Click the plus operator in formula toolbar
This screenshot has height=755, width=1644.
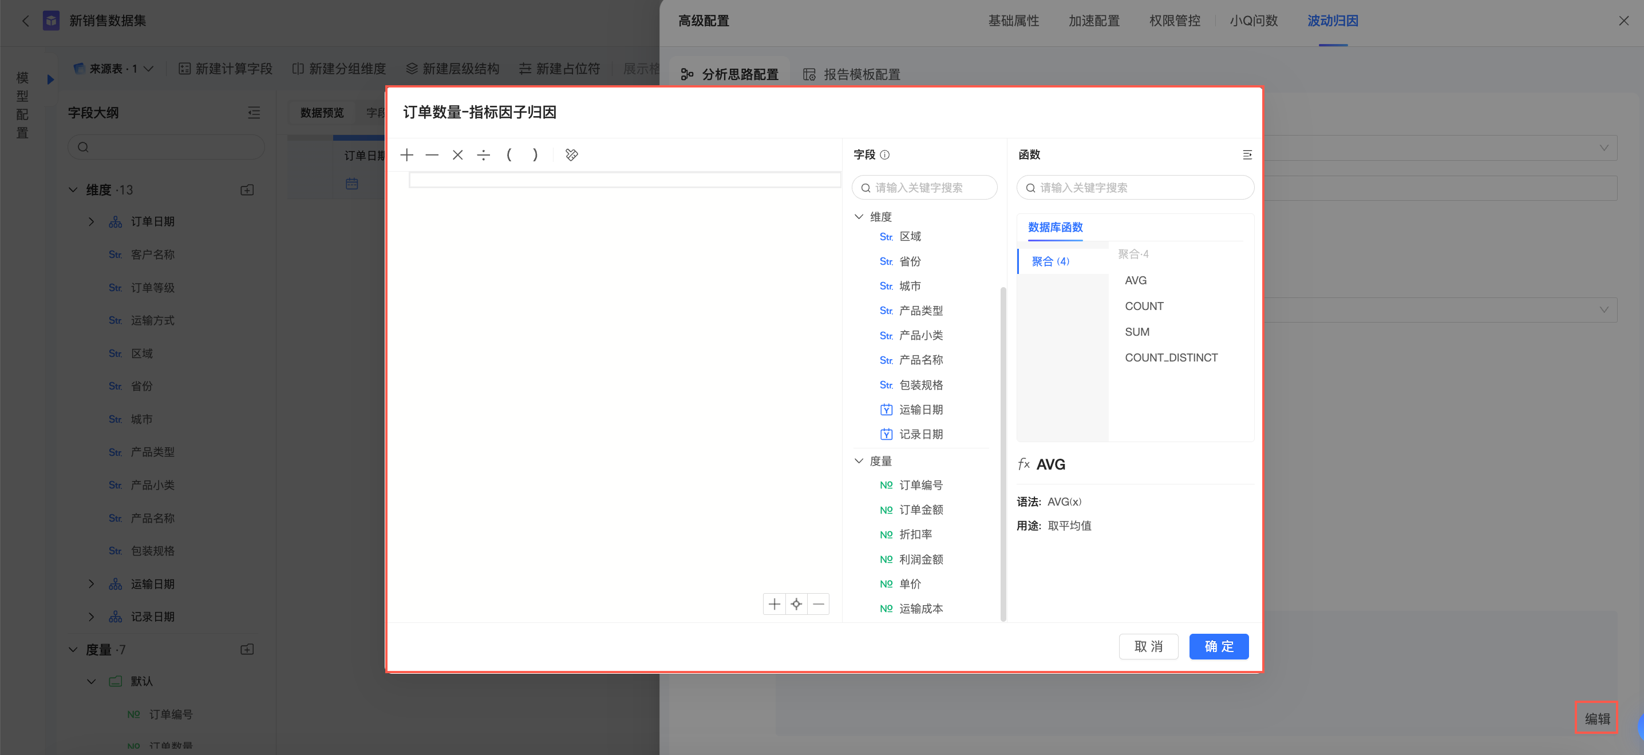(x=406, y=155)
